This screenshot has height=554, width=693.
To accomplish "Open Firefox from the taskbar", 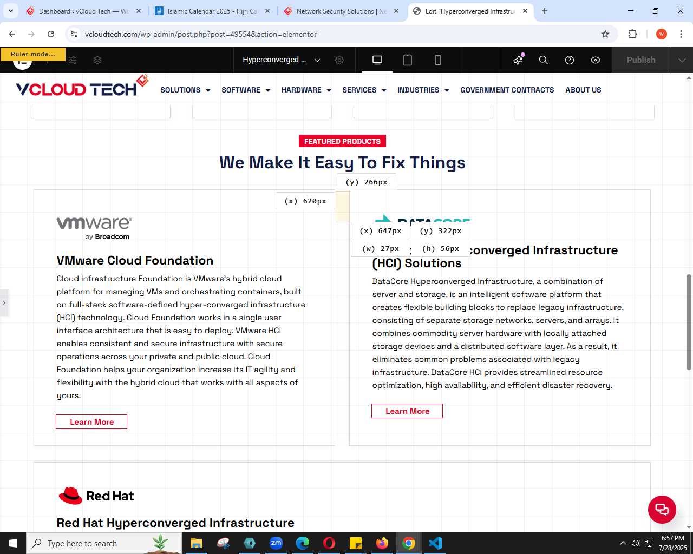I will pos(382,543).
